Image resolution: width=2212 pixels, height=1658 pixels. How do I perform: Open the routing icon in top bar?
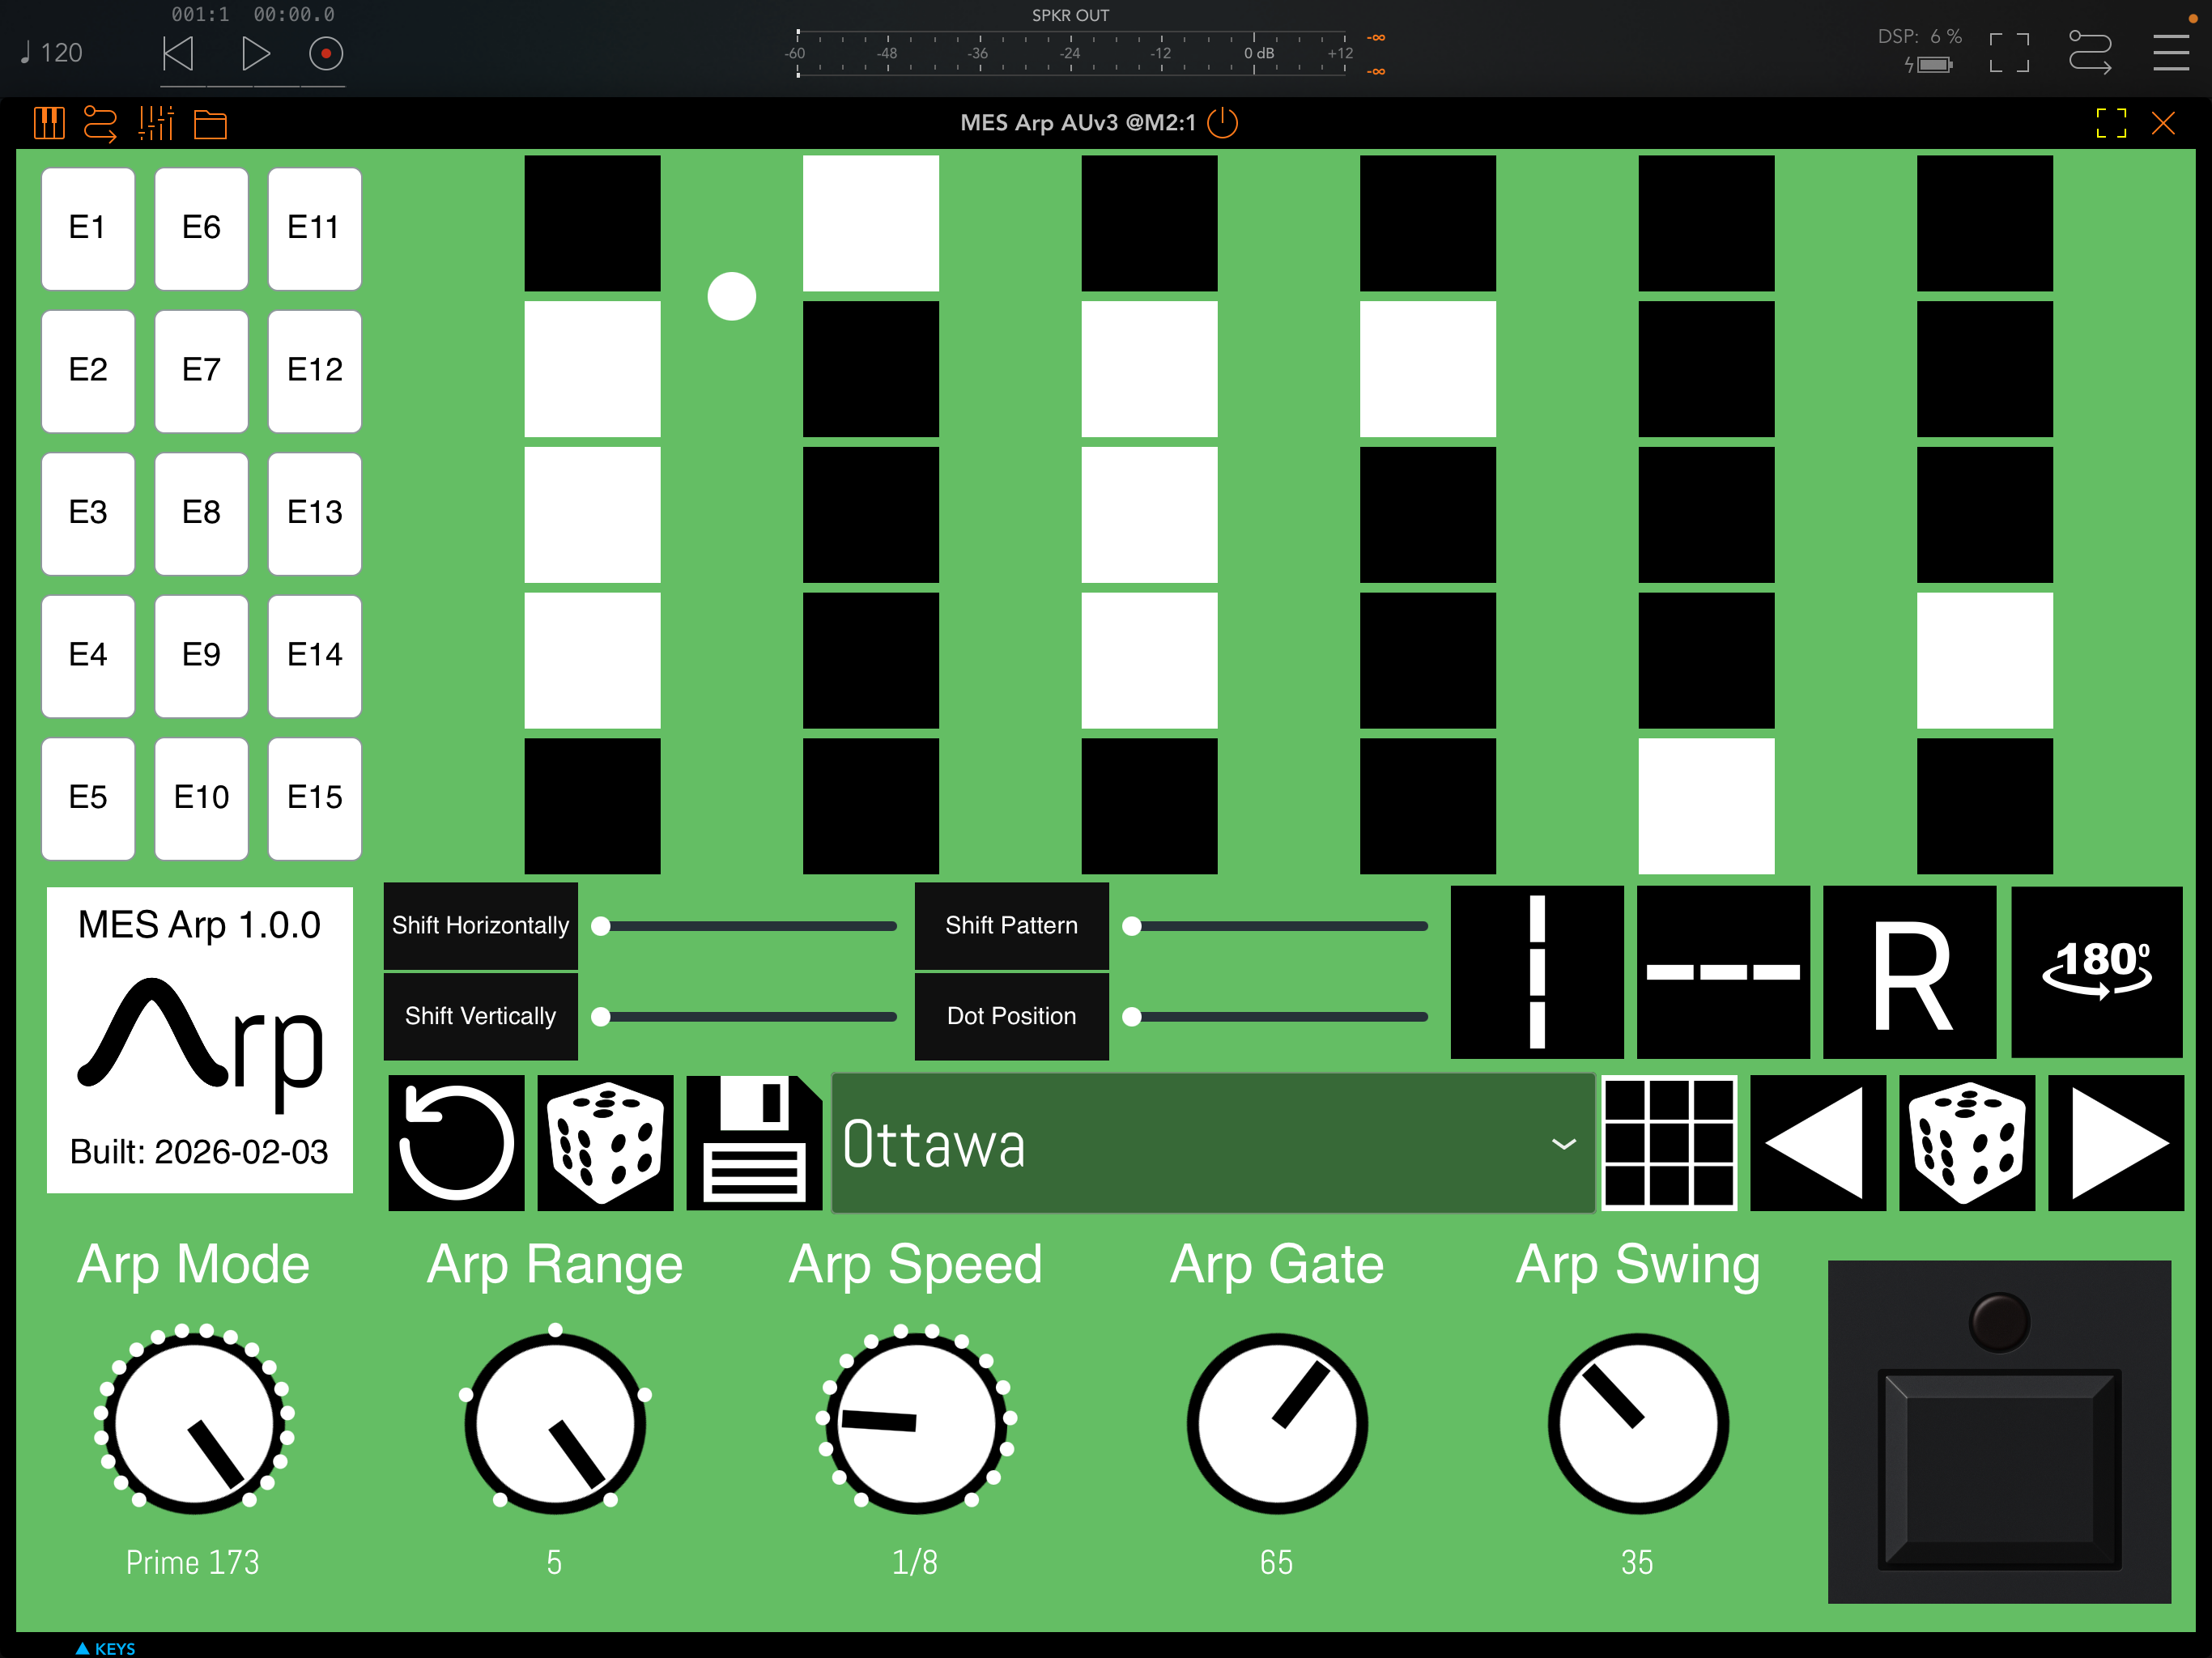click(x=2090, y=53)
